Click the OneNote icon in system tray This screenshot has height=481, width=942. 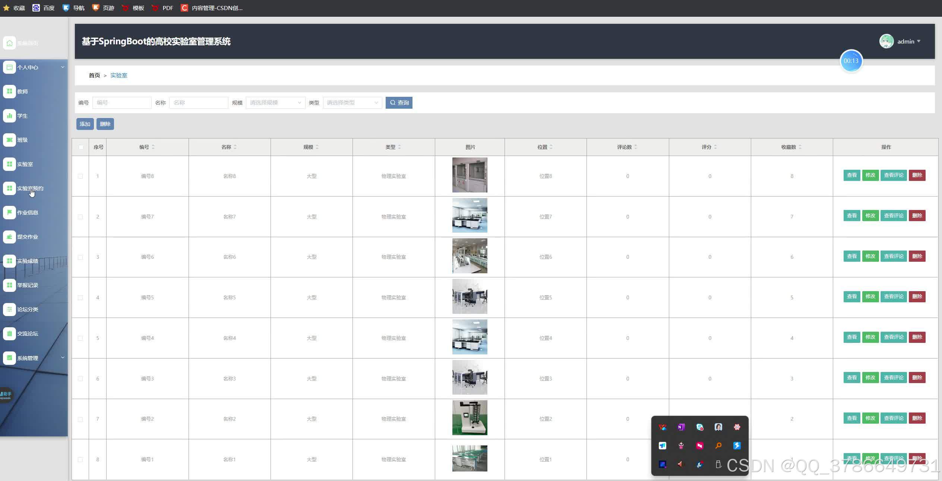coord(681,427)
